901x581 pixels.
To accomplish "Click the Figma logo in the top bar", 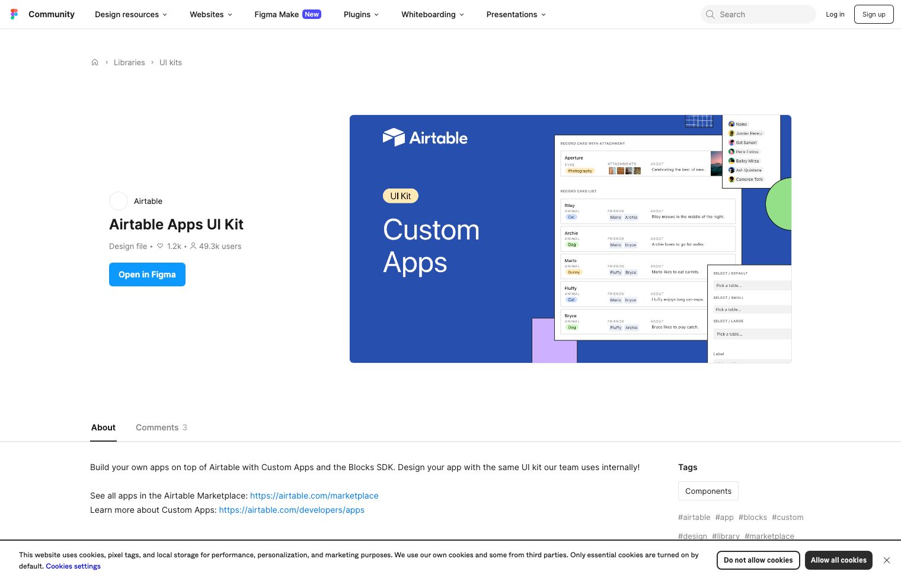I will click(14, 14).
